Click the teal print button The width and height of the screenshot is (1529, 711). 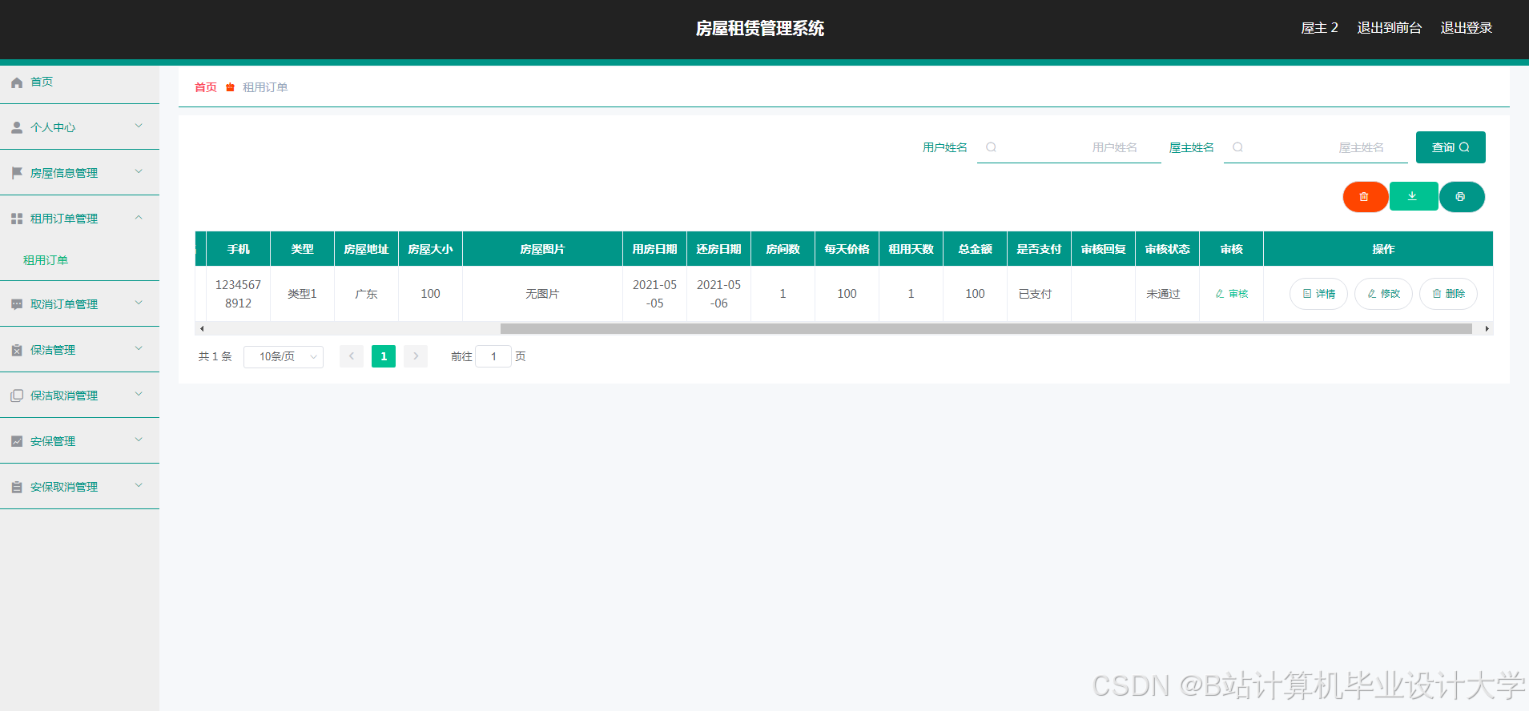1461,197
